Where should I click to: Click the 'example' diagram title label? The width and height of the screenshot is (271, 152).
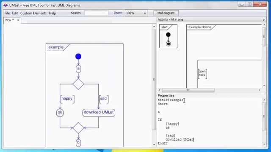(x=56, y=47)
